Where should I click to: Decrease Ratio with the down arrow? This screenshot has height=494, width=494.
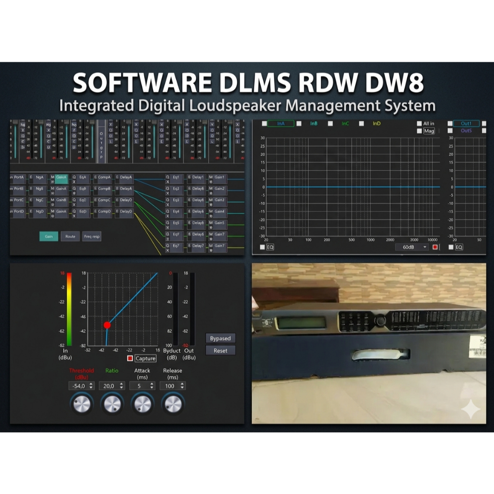(x=121, y=387)
